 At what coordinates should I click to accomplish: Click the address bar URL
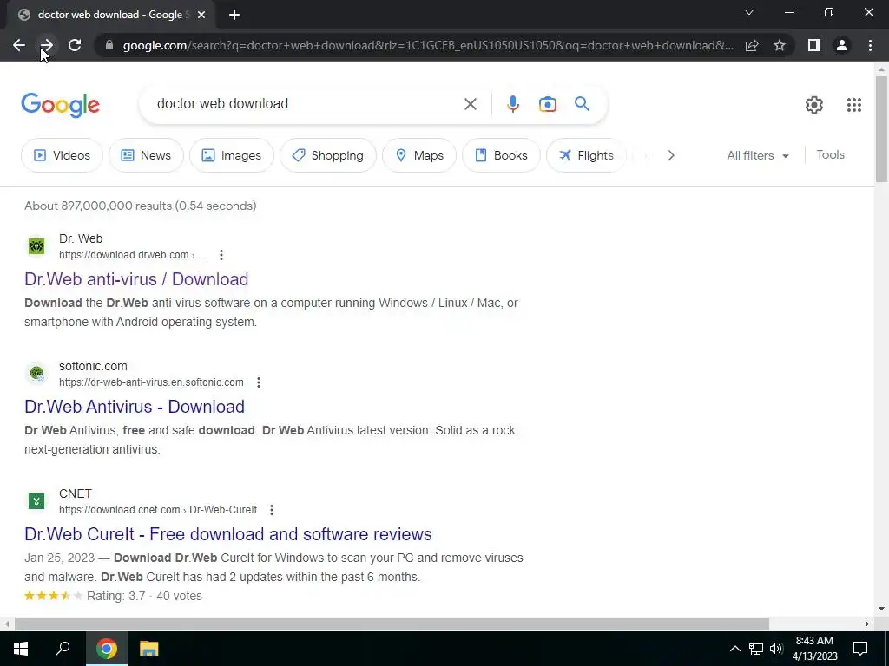[428, 45]
